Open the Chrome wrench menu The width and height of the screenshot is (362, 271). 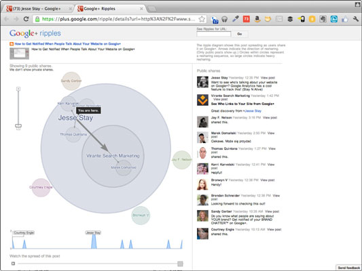356,19
